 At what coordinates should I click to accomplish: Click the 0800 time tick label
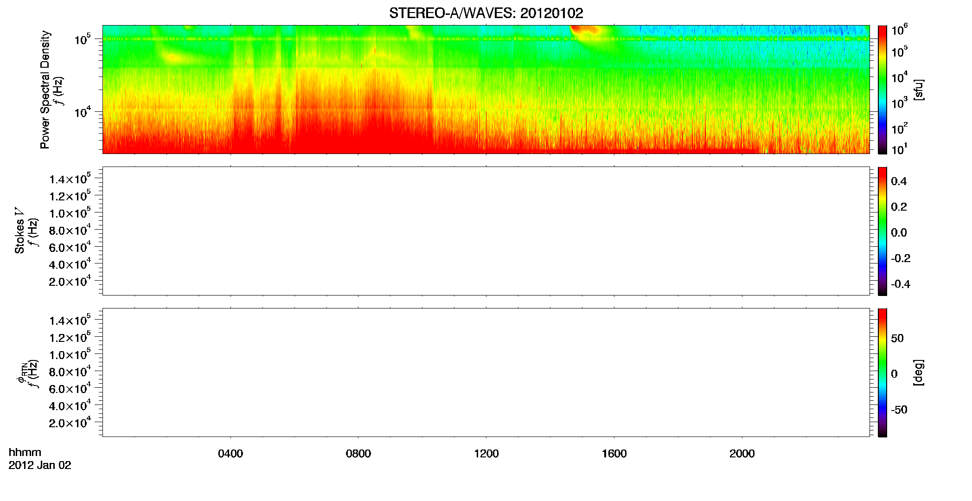[358, 454]
